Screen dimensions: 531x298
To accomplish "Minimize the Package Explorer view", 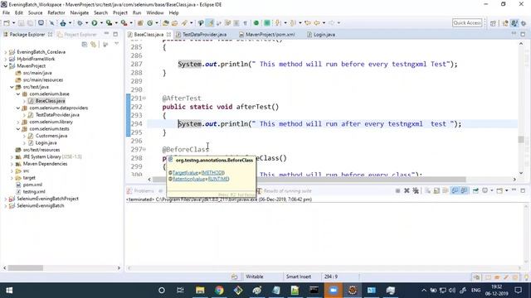I will point(107,34).
